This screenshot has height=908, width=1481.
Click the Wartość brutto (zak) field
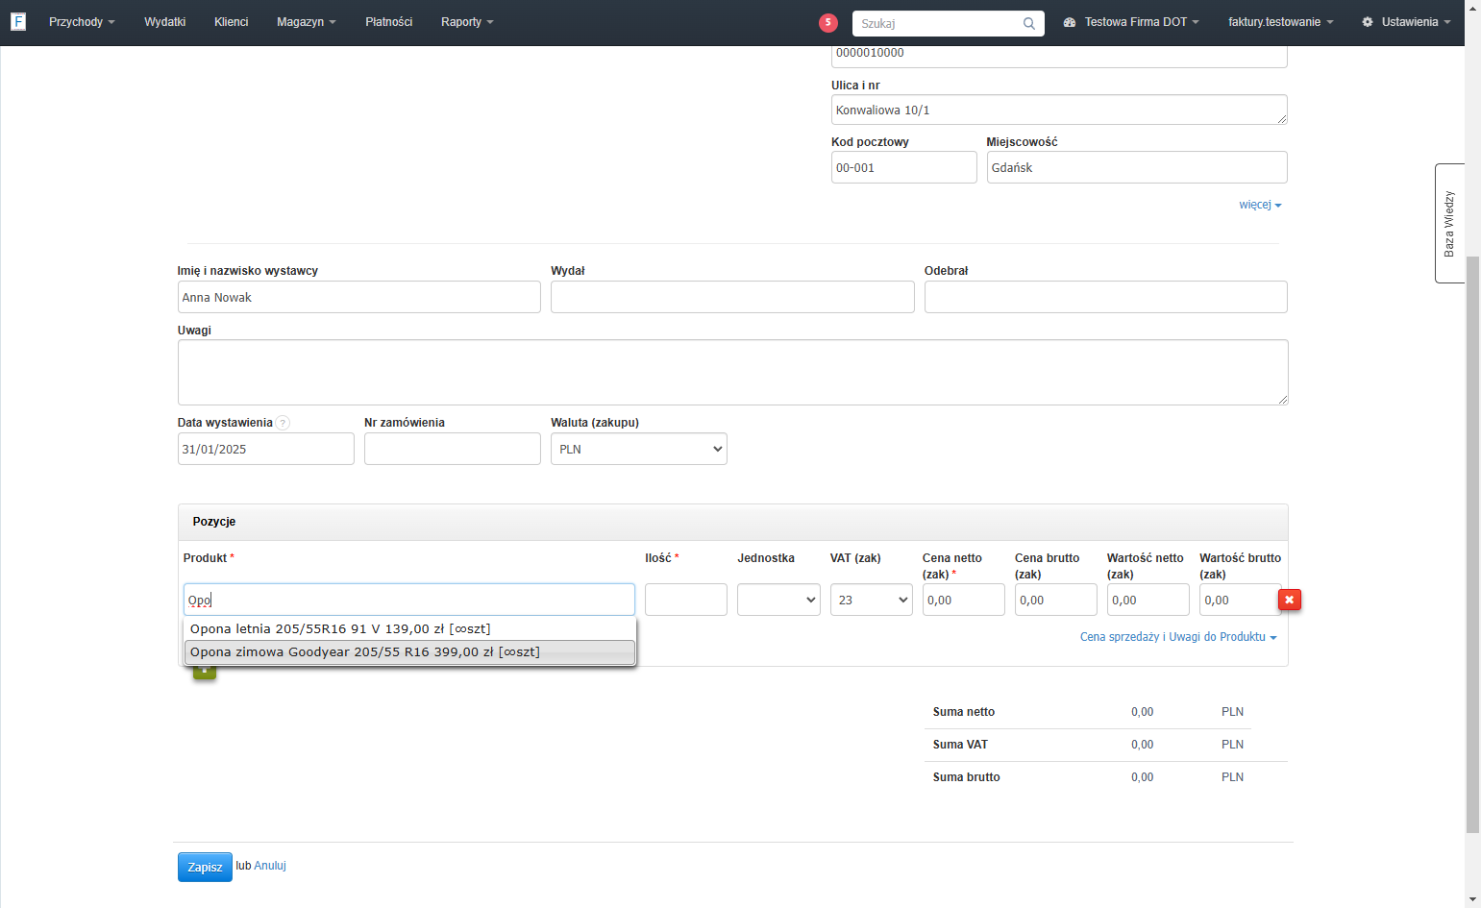point(1239,600)
